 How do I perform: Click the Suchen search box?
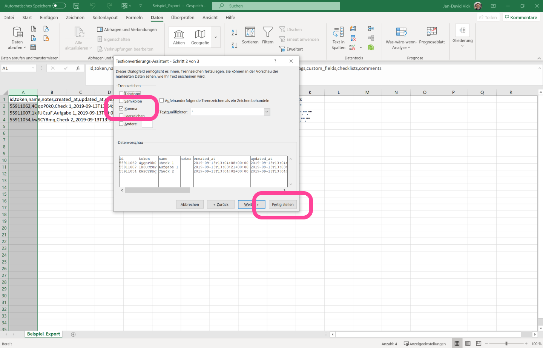pos(276,6)
